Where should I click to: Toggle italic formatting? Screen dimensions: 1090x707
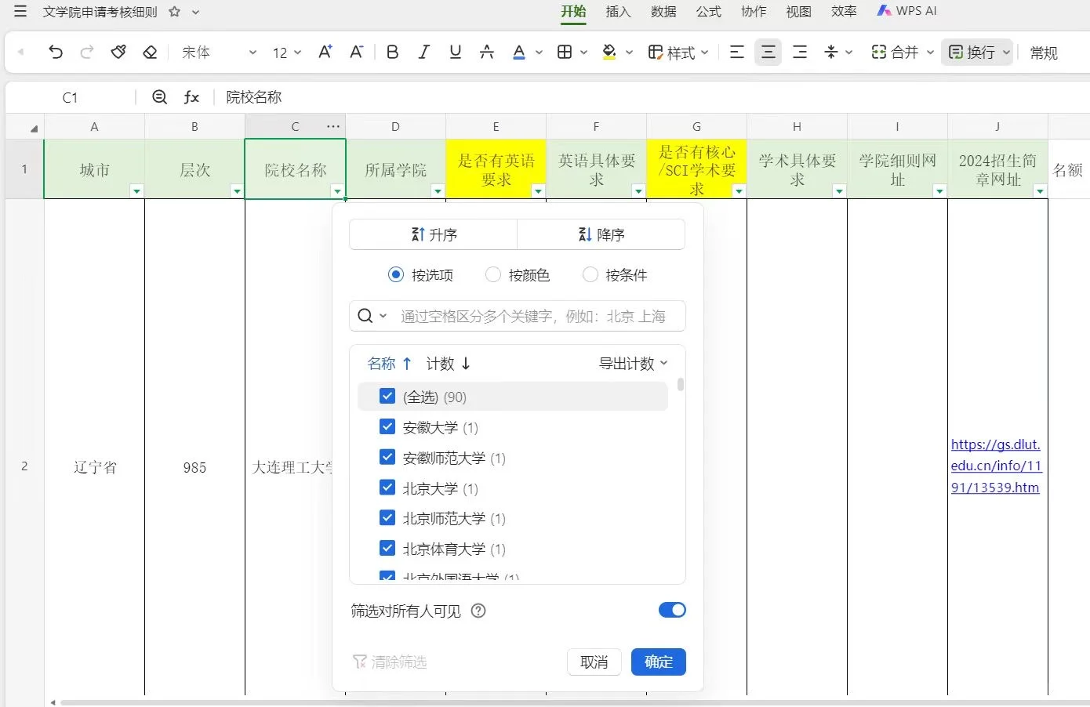coord(424,53)
